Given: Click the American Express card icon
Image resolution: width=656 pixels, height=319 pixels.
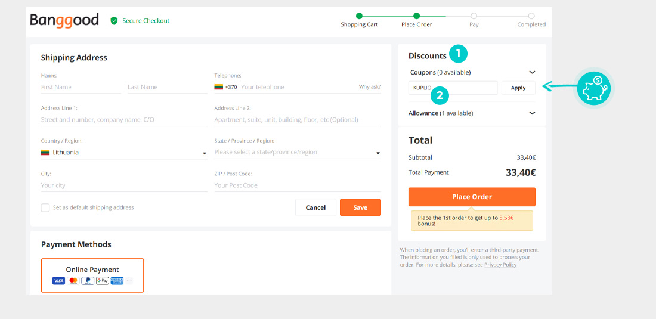Looking at the screenshot, I should [117, 281].
